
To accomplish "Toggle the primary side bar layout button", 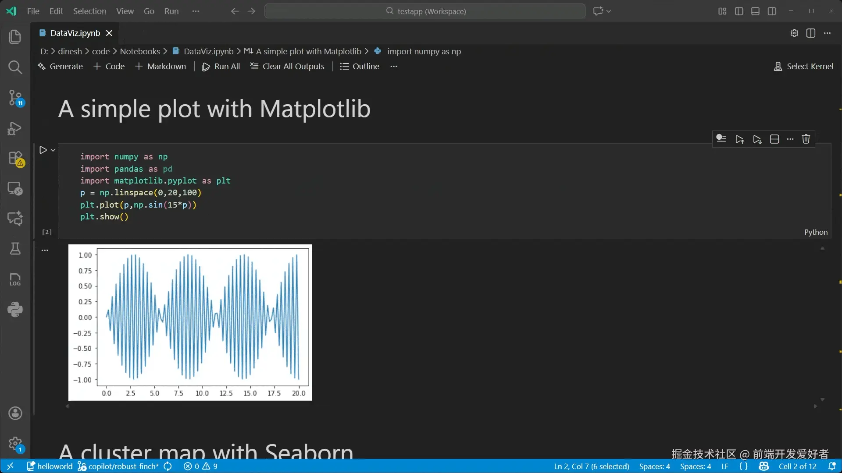I will (739, 11).
